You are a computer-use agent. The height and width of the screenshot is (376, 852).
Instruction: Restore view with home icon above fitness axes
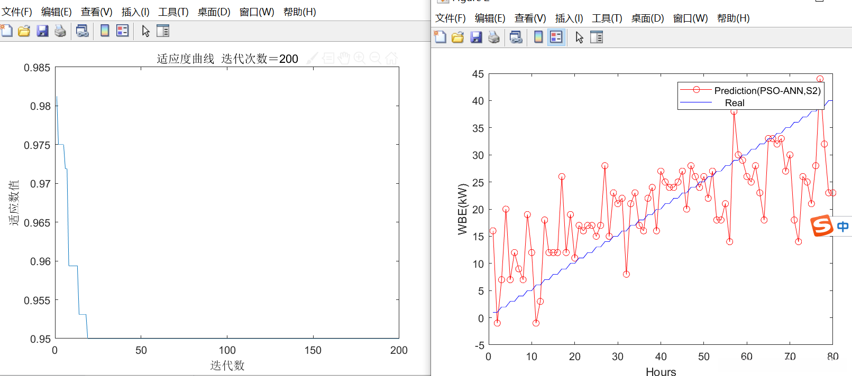pyautogui.click(x=391, y=58)
